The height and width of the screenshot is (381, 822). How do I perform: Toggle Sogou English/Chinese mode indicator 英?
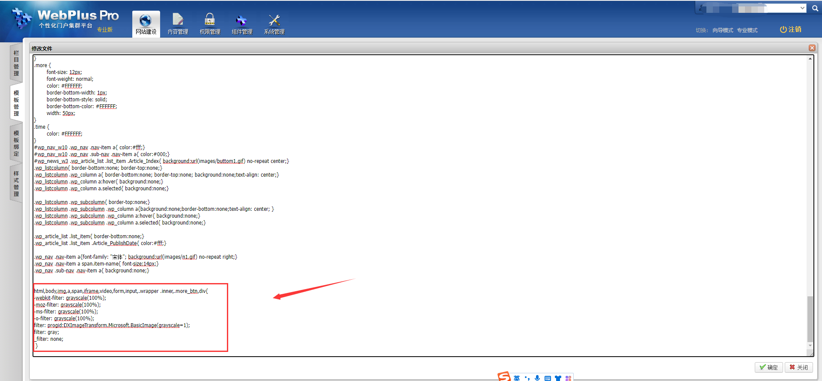click(517, 378)
